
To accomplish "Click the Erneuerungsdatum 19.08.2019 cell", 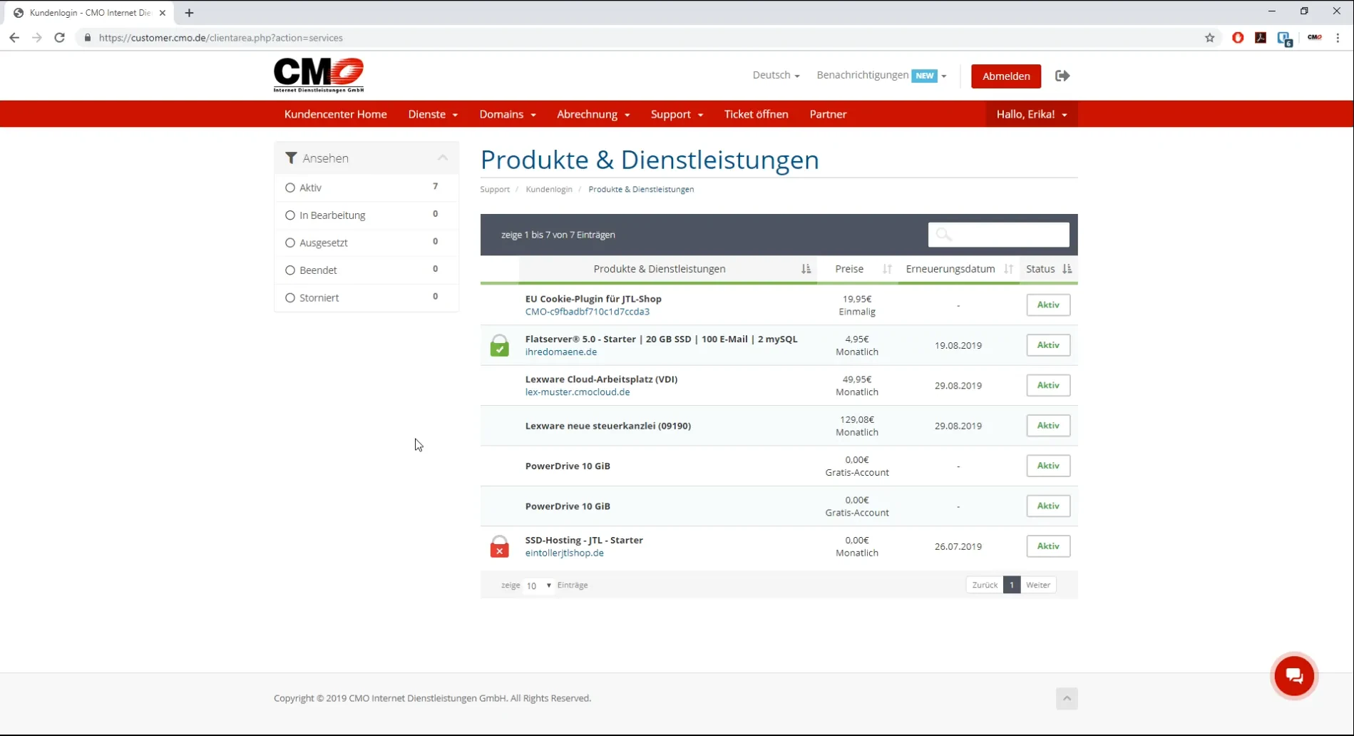I will pos(958,345).
